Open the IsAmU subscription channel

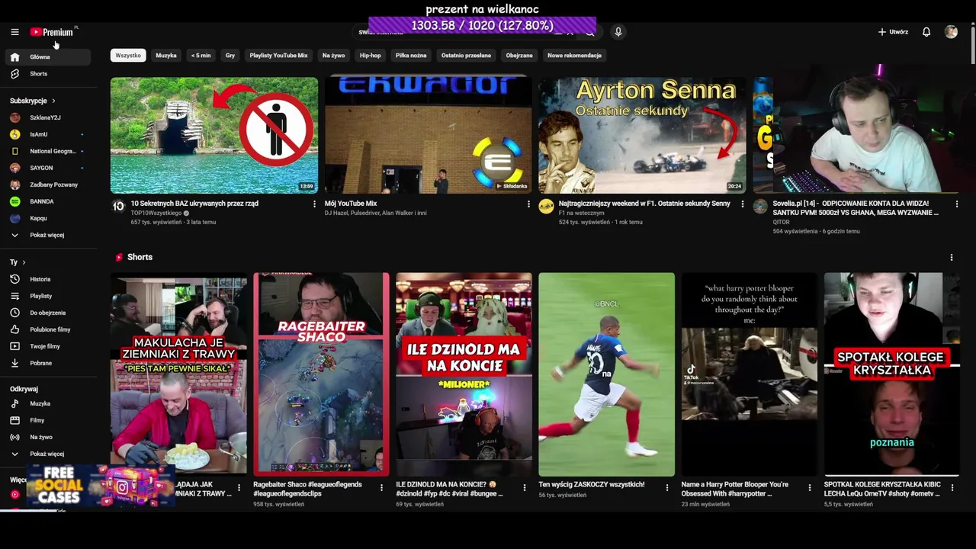pyautogui.click(x=49, y=134)
